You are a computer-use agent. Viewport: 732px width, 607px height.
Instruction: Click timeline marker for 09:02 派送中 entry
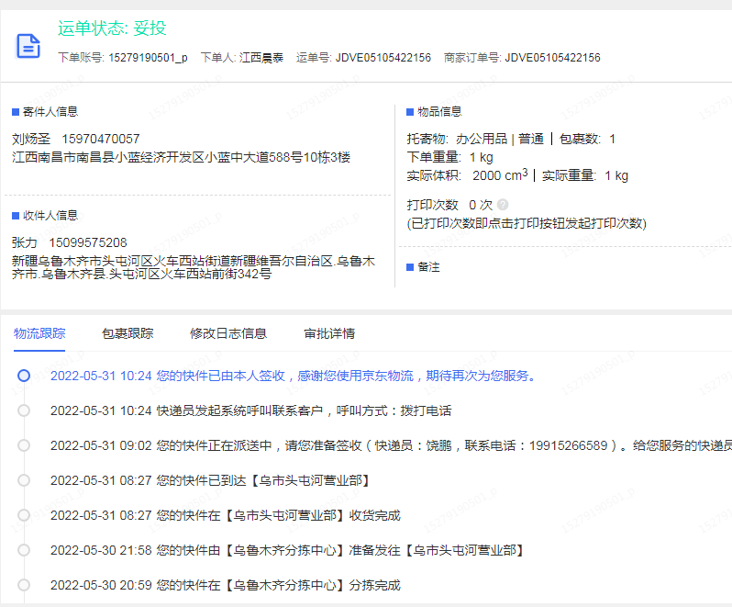(24, 445)
